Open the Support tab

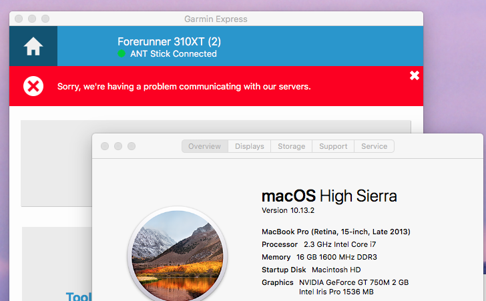333,146
